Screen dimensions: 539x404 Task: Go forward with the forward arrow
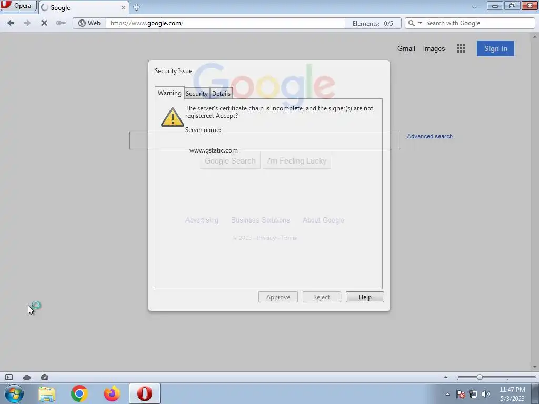point(27,23)
